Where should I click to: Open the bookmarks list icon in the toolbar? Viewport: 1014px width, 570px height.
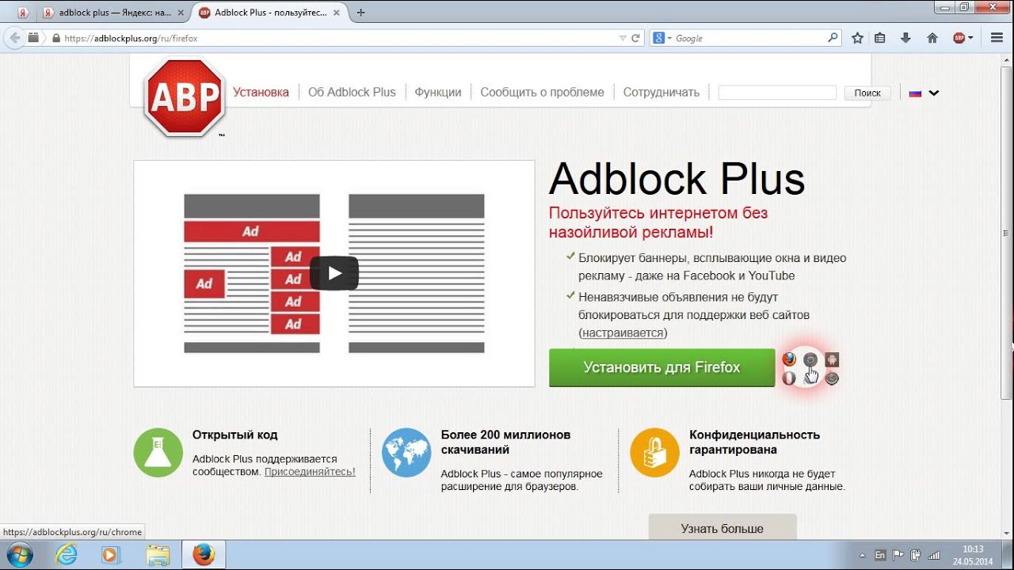[x=879, y=38]
